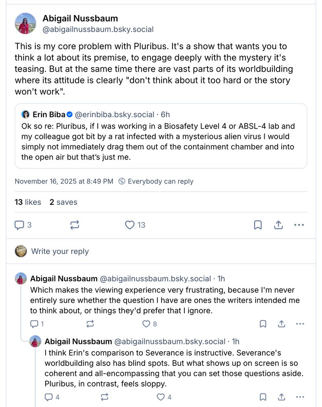
Task: Like the main Pluribus post
Action: coord(130,225)
